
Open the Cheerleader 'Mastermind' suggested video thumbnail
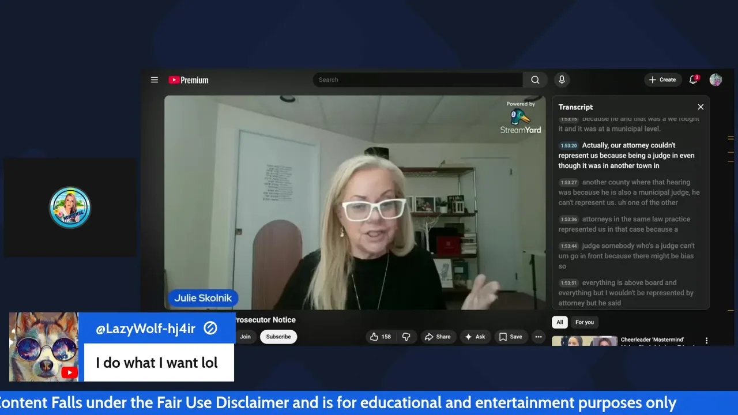coord(584,341)
